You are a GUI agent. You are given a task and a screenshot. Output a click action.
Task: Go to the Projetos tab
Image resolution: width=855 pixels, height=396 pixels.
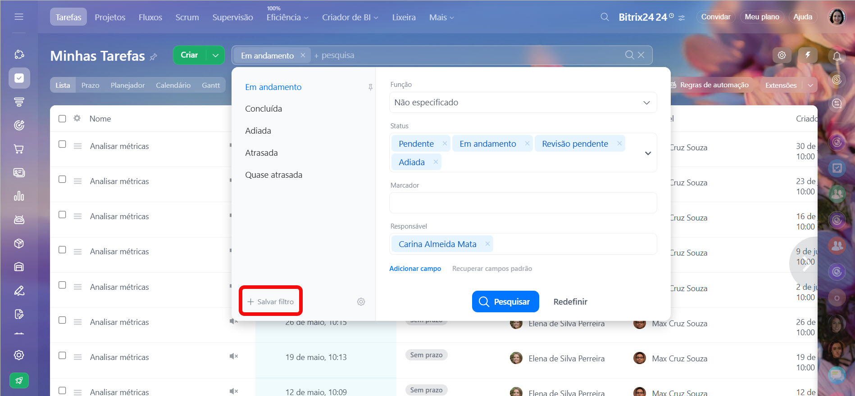[110, 17]
